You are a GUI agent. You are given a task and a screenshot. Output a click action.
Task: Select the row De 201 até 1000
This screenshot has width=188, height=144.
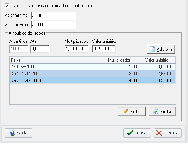point(92,80)
